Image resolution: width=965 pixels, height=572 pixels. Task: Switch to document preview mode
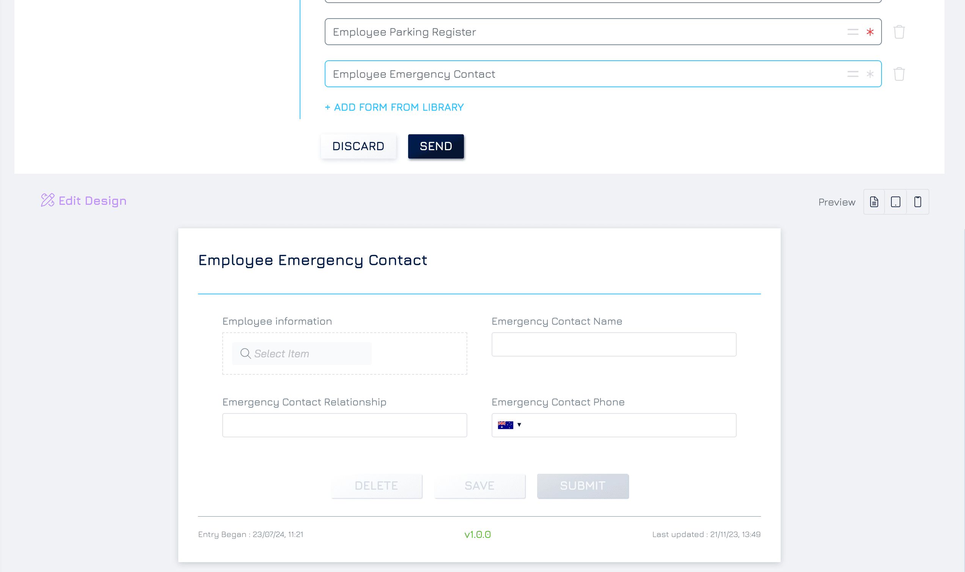click(874, 201)
